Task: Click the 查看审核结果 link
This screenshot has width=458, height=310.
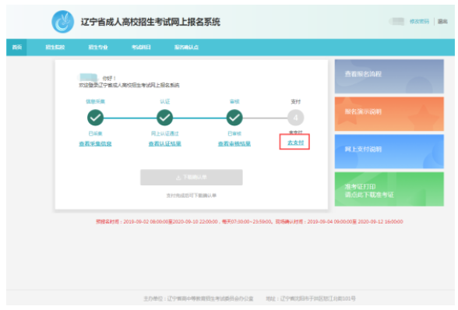Action: [x=234, y=143]
